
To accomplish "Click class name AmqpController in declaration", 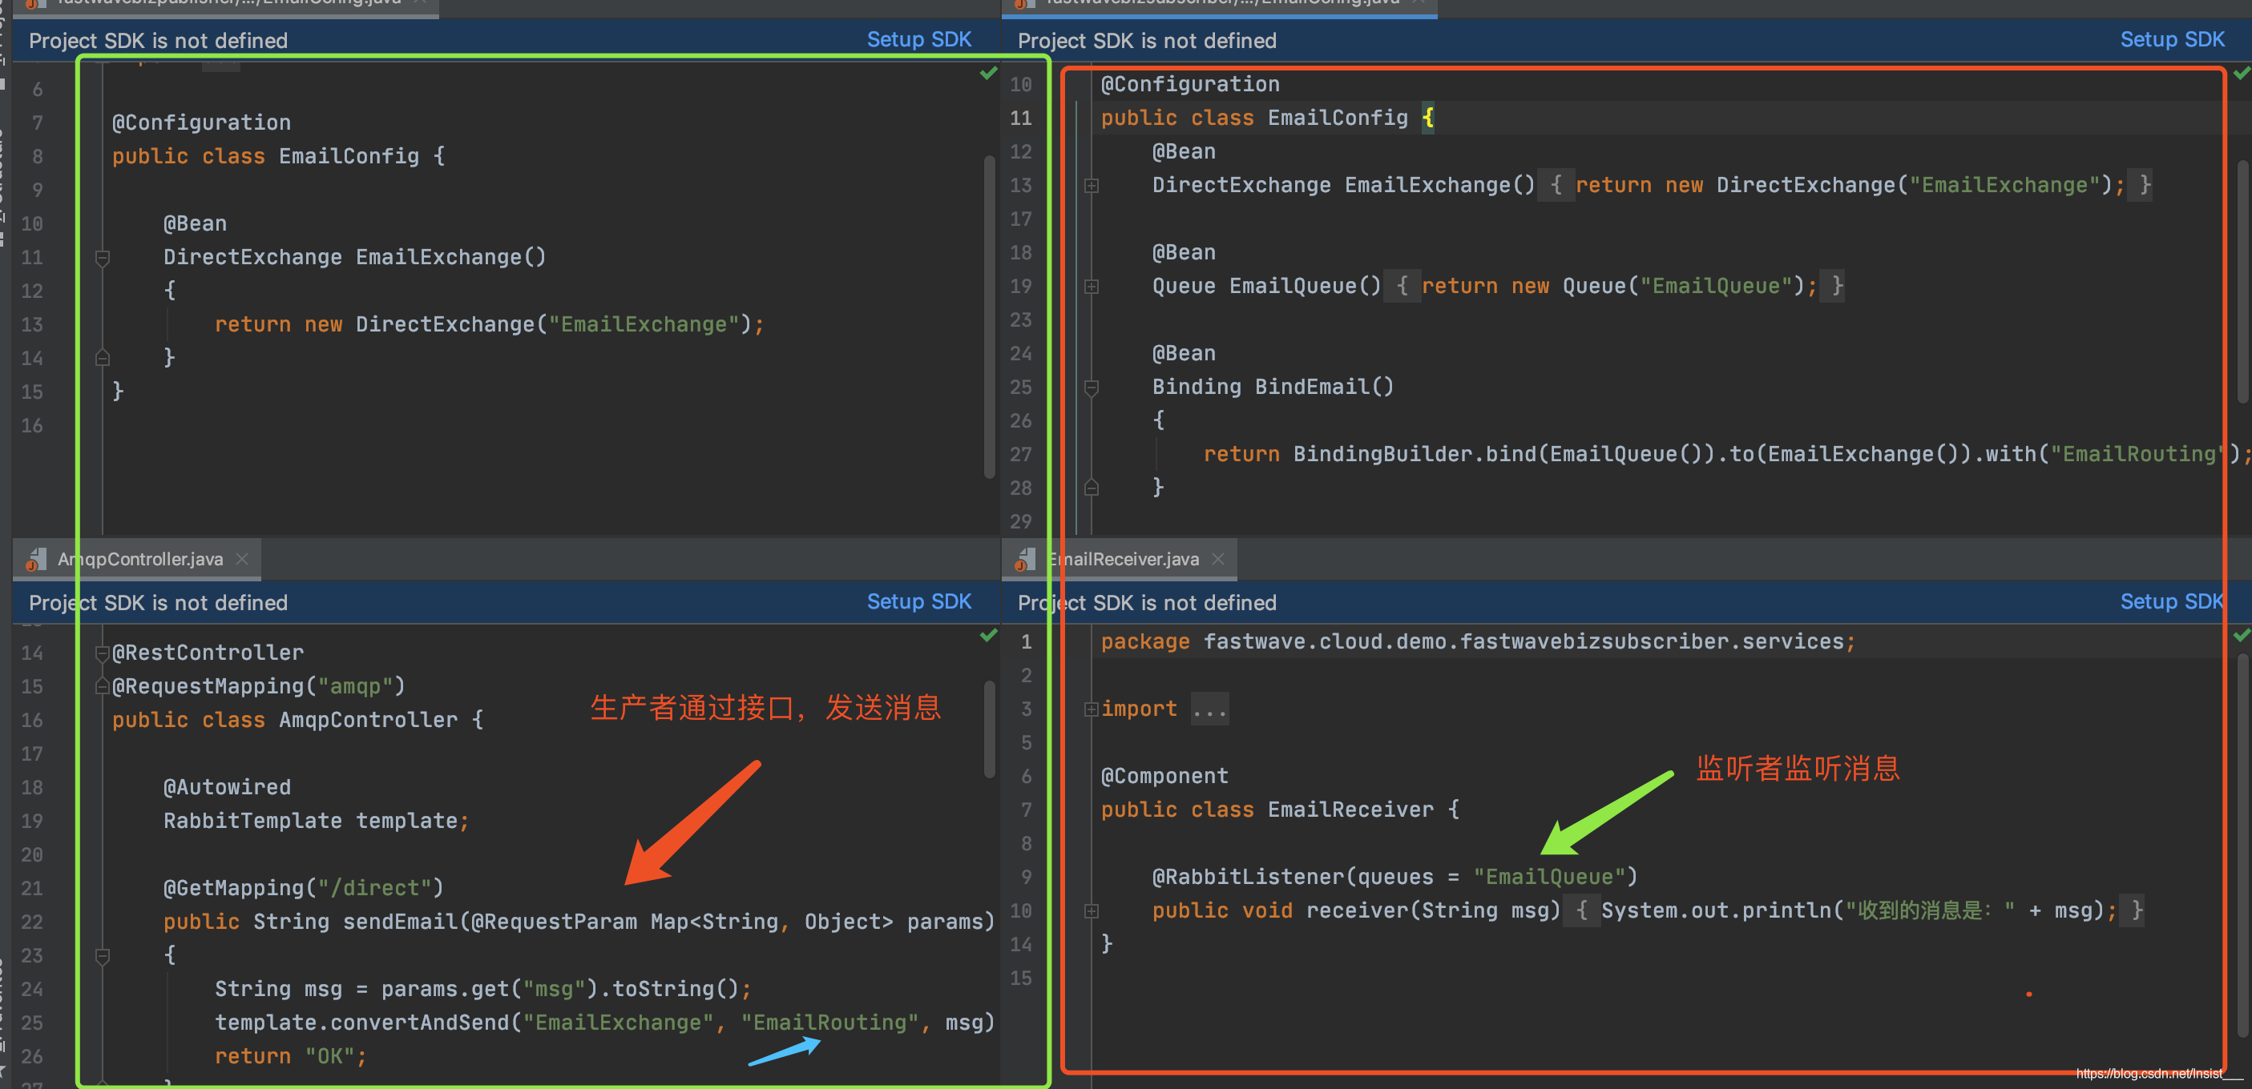I will click(x=368, y=721).
